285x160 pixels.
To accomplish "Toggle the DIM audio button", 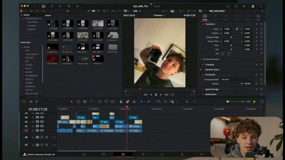I will (x=248, y=102).
